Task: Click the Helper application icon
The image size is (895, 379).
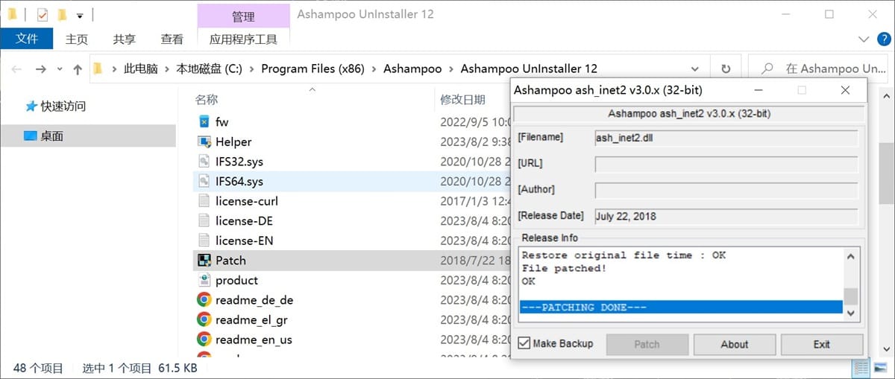Action: (x=204, y=141)
